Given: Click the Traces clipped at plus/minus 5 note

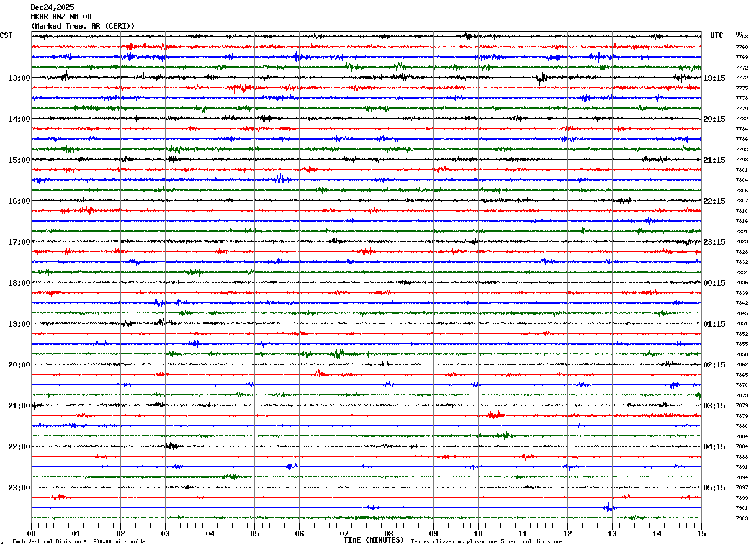Looking at the screenshot, I should pos(487,542).
